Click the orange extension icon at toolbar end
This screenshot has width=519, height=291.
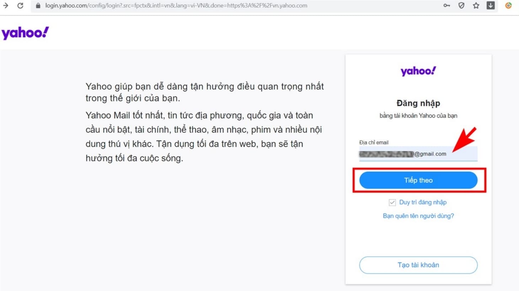(508, 5)
